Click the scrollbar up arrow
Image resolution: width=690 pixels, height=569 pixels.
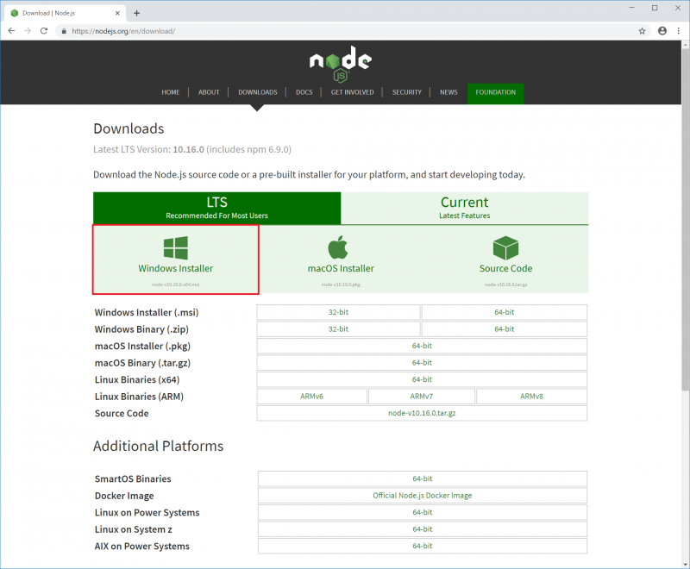click(x=685, y=45)
